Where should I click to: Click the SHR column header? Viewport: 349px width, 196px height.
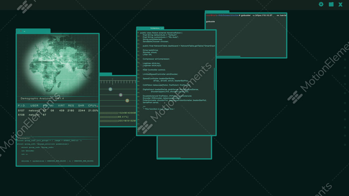[x=81, y=105]
